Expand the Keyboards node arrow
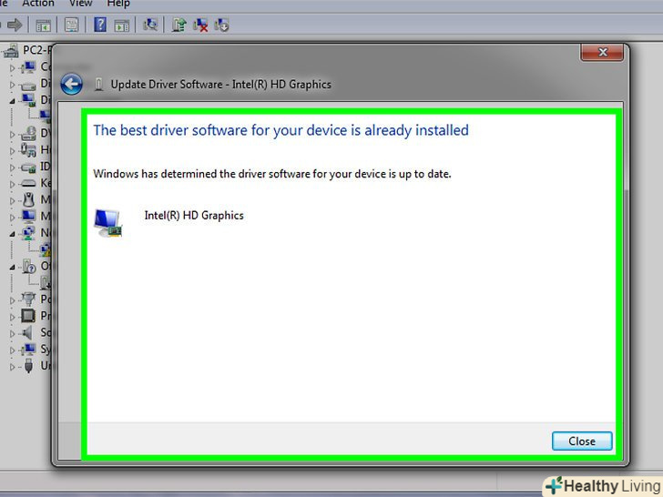 coord(12,184)
